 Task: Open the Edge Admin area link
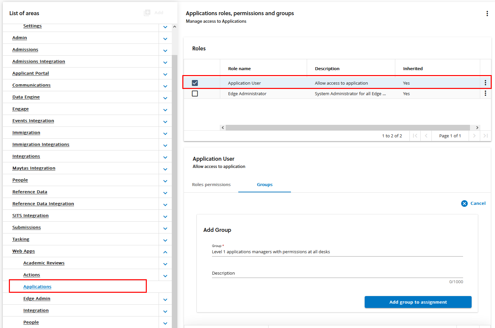37,299
